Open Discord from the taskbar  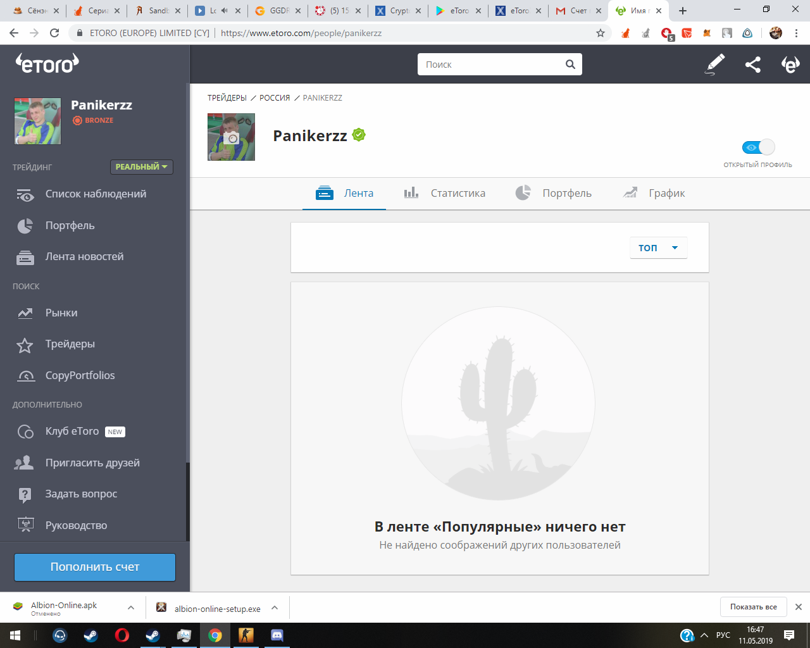pyautogui.click(x=277, y=635)
